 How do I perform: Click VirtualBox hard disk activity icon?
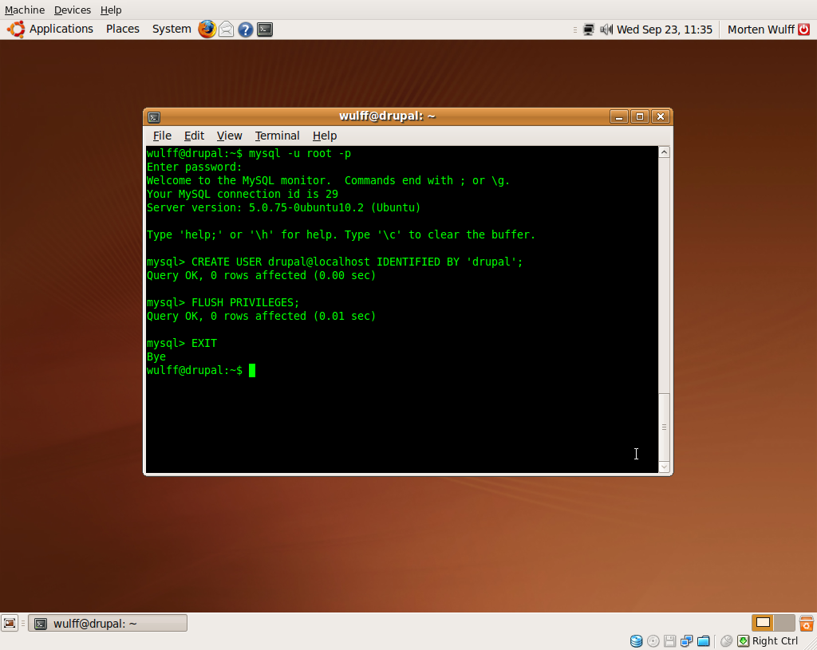pos(636,641)
